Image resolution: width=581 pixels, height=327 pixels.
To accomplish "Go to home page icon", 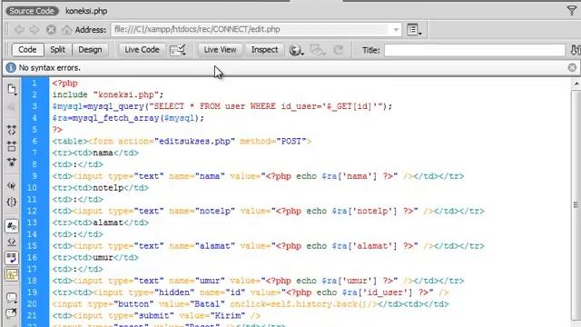I will (66, 30).
